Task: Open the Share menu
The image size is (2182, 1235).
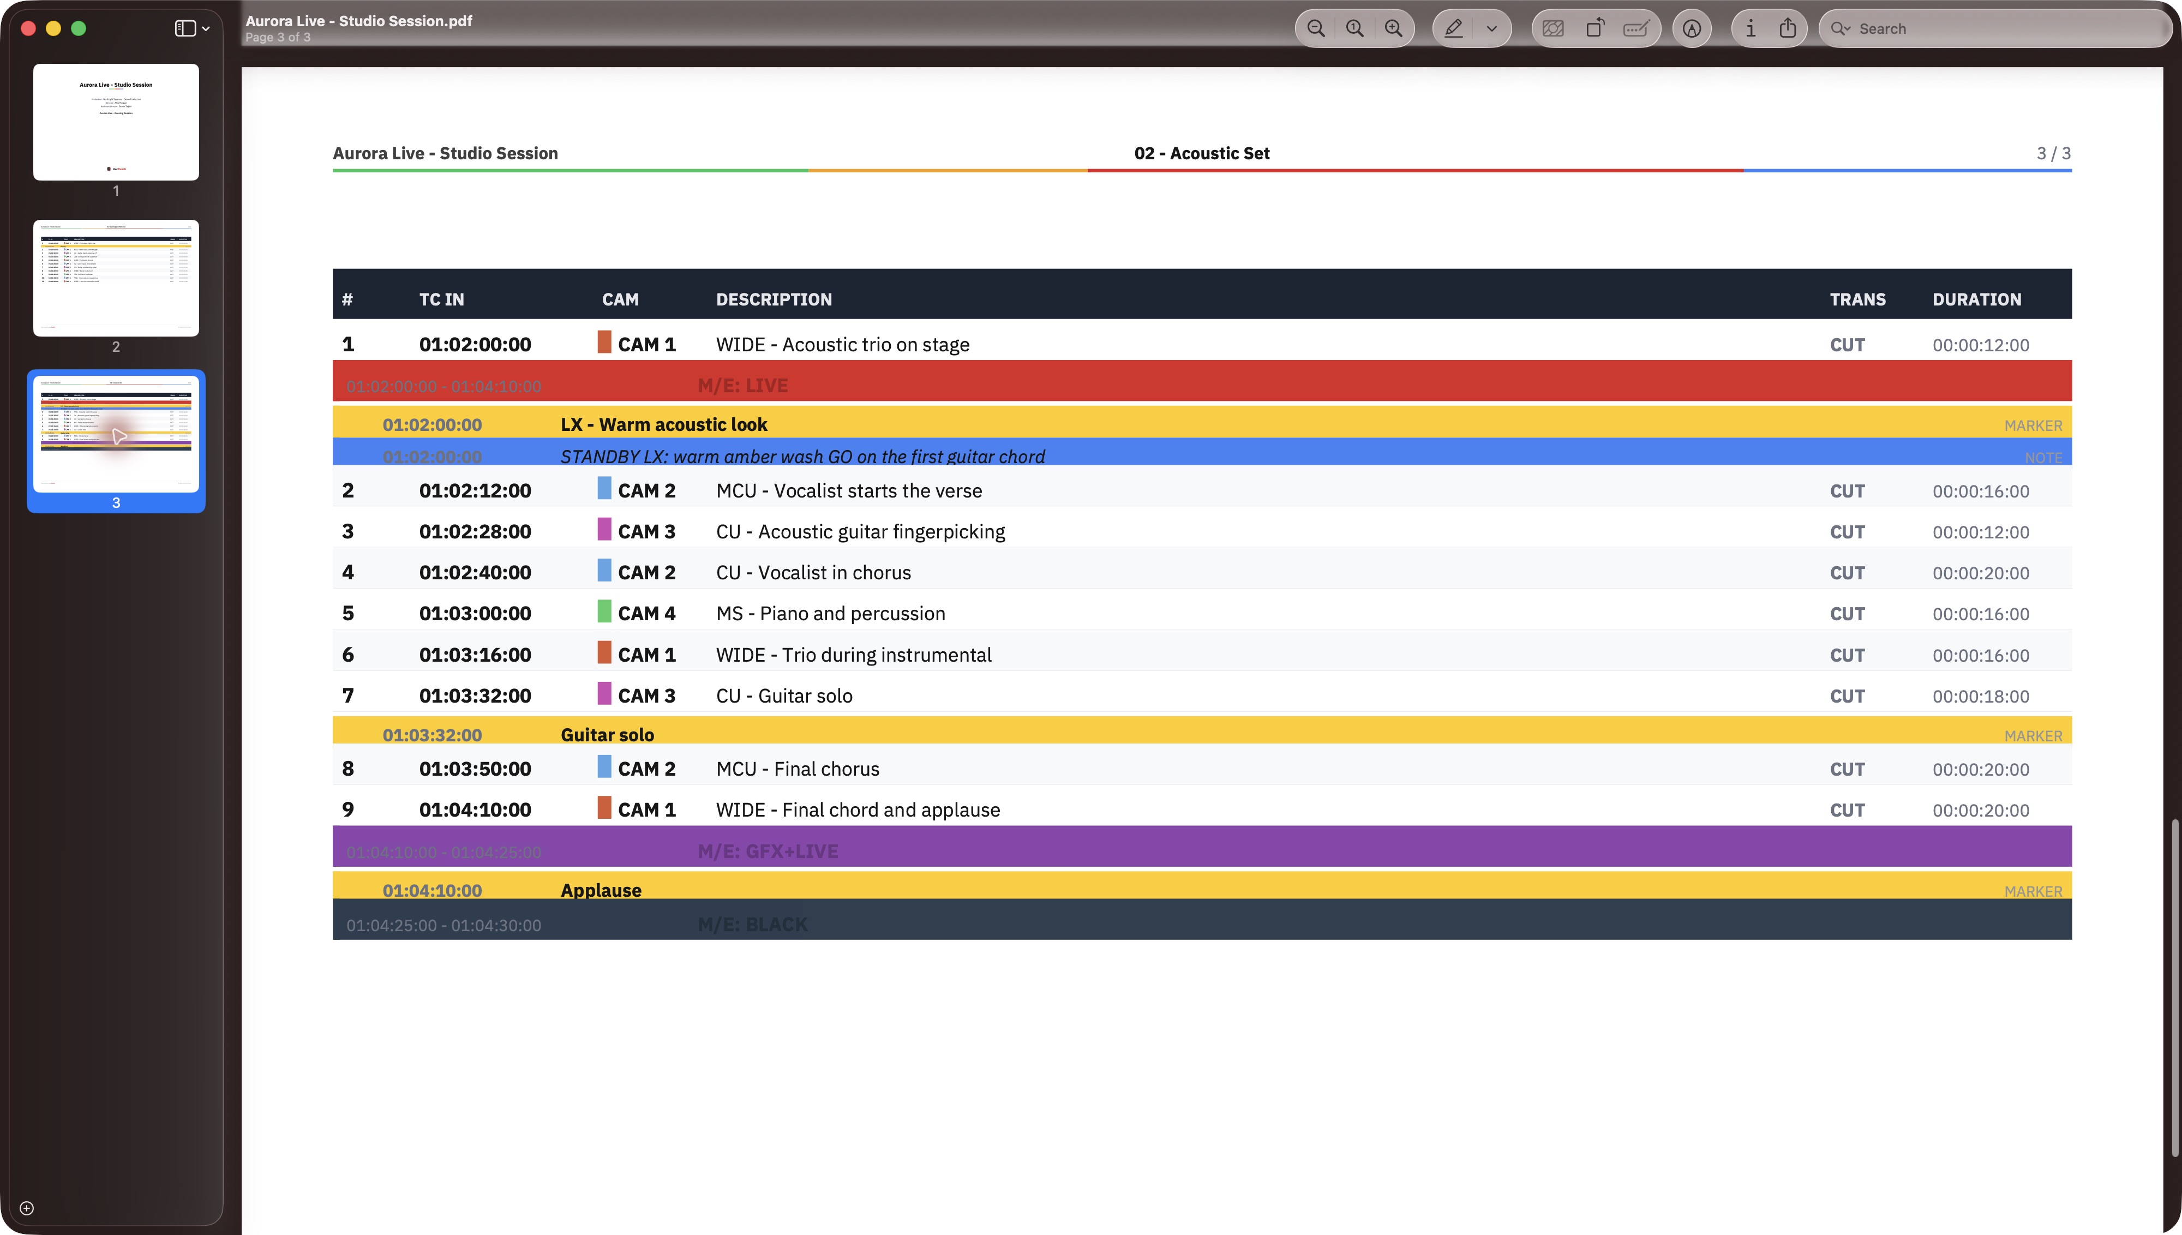Action: coord(1788,28)
